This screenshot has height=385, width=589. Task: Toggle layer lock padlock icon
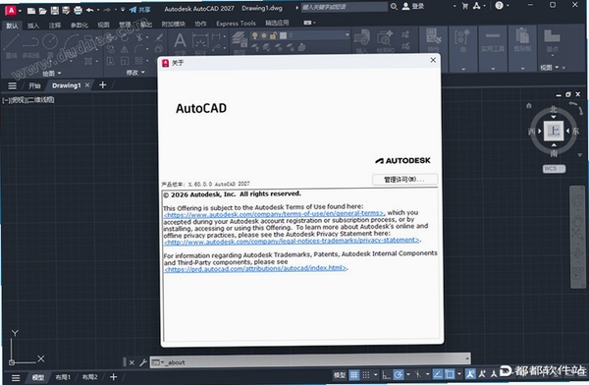pyautogui.click(x=274, y=35)
